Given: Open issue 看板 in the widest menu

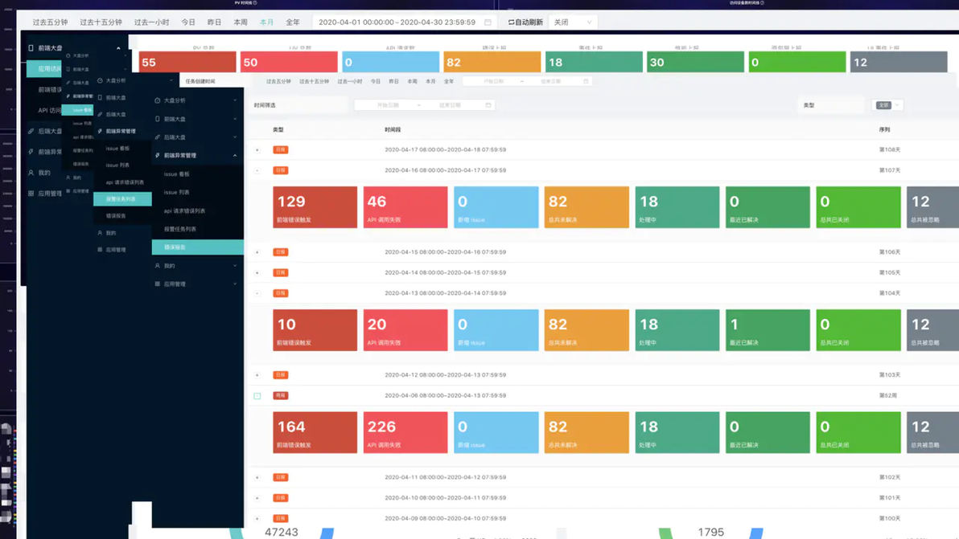Looking at the screenshot, I should tap(177, 174).
